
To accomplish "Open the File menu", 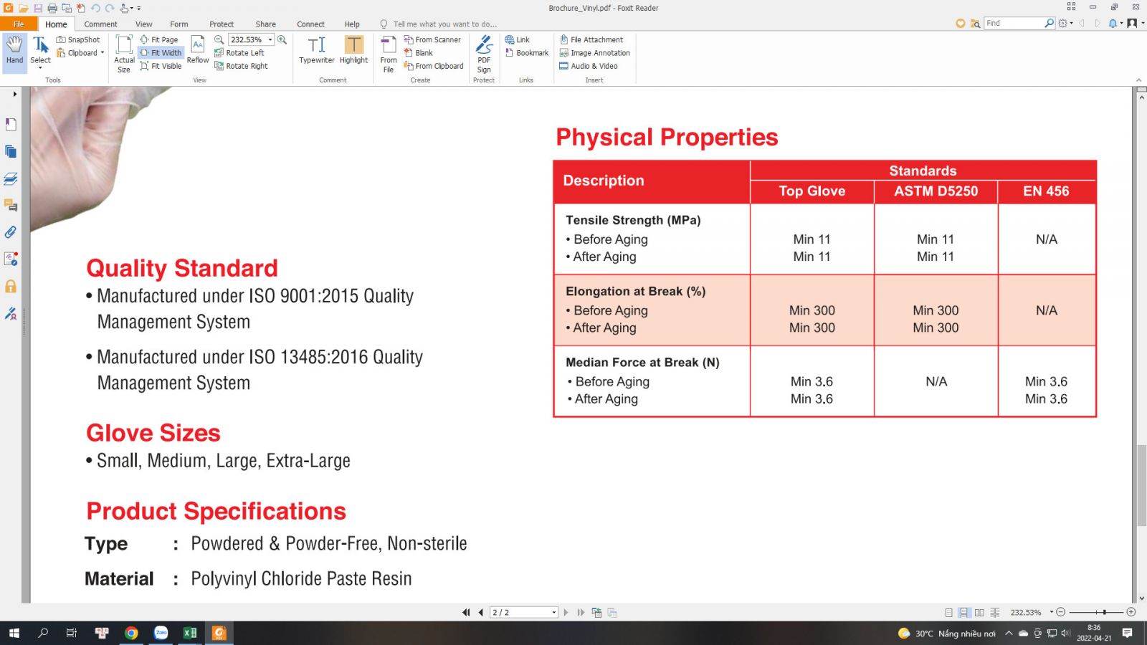I will coord(19,24).
